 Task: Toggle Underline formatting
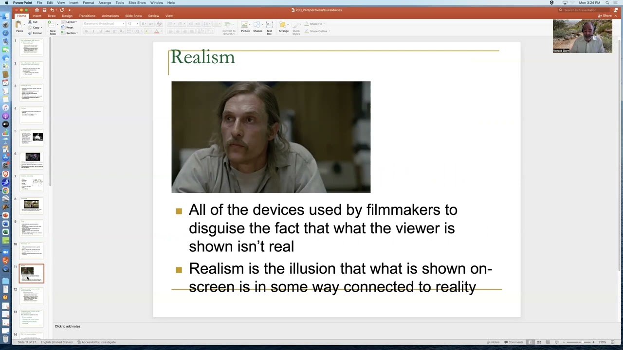[100, 31]
